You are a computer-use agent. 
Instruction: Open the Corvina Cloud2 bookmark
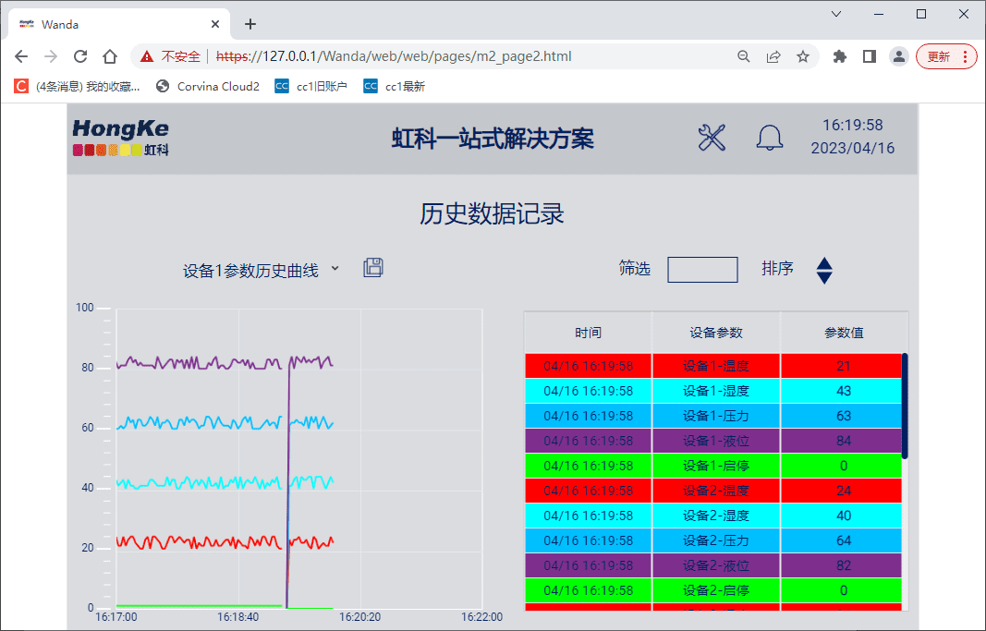208,86
